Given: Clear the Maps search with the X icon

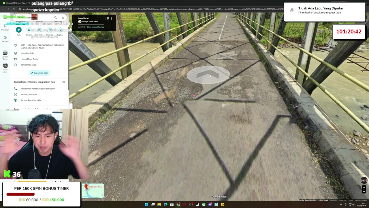Looking at the screenshot, I should tap(63, 18).
